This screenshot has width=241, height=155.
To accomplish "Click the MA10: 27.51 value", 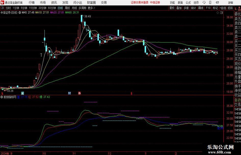I will (42, 12).
